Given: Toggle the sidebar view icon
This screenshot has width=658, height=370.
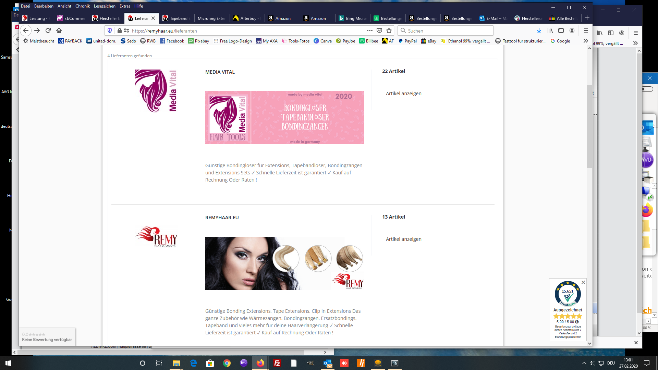Looking at the screenshot, I should tap(561, 30).
